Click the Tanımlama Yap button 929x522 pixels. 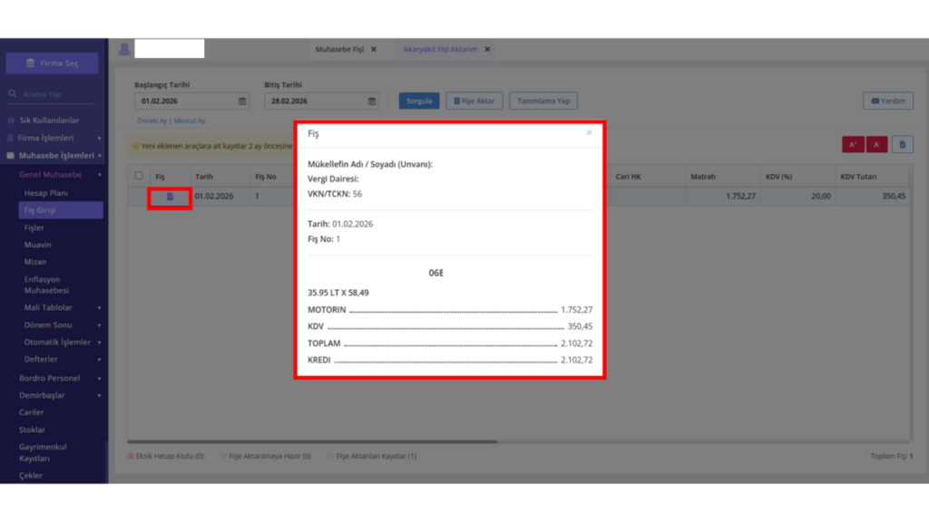click(x=543, y=101)
